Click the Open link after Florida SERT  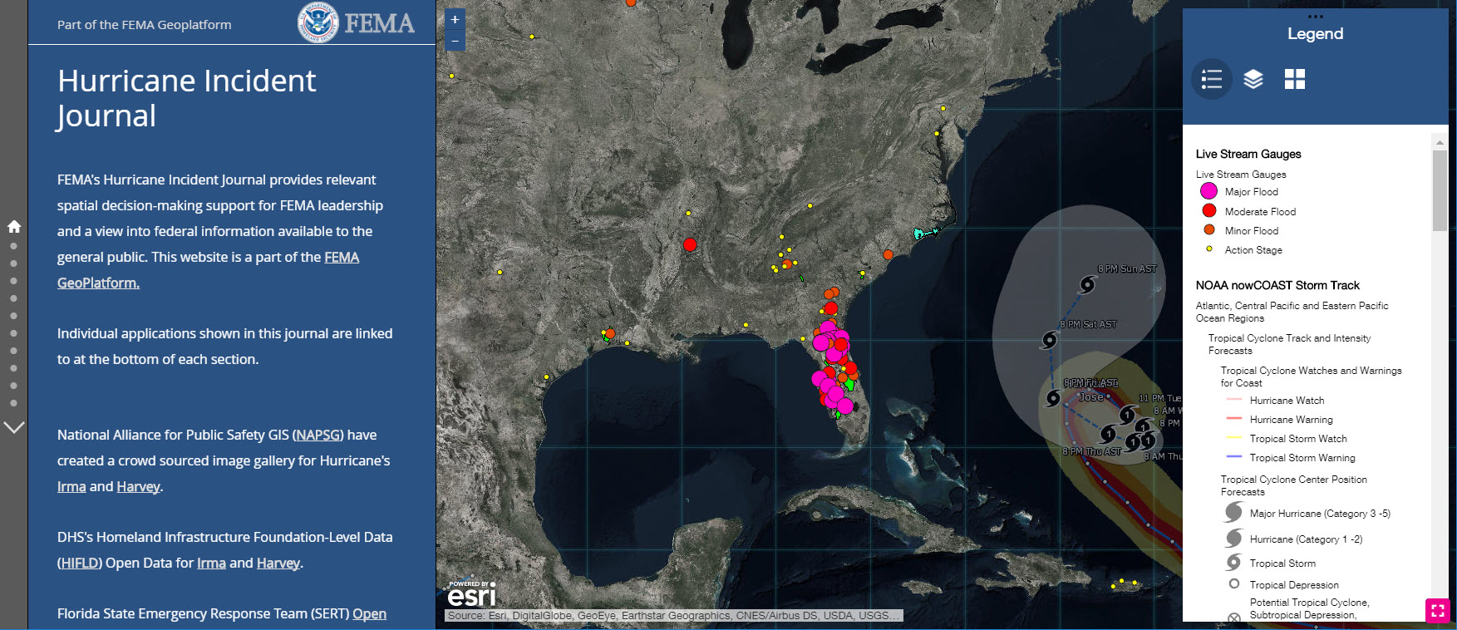[x=369, y=613]
